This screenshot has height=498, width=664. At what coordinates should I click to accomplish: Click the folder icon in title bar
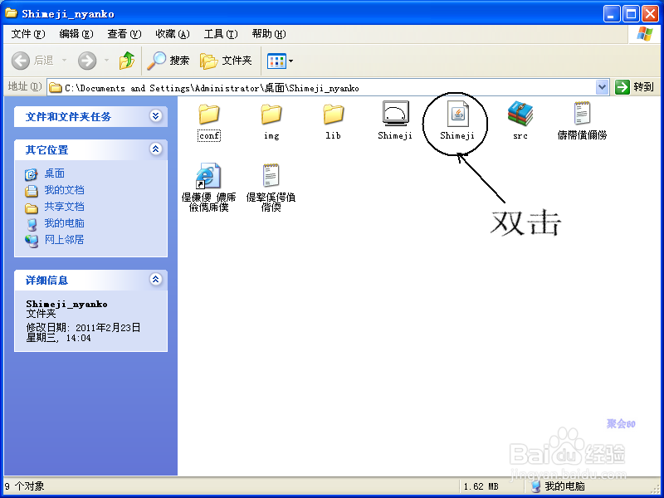click(x=11, y=13)
